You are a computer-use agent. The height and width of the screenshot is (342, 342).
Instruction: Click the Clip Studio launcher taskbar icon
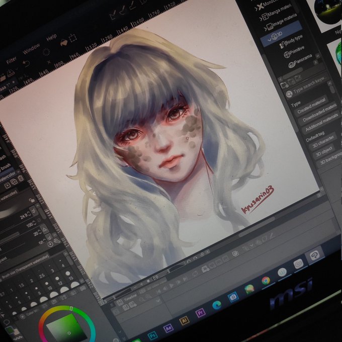tap(298, 265)
